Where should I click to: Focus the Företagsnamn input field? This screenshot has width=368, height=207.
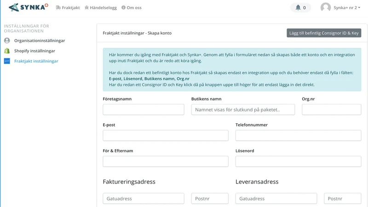144,109
